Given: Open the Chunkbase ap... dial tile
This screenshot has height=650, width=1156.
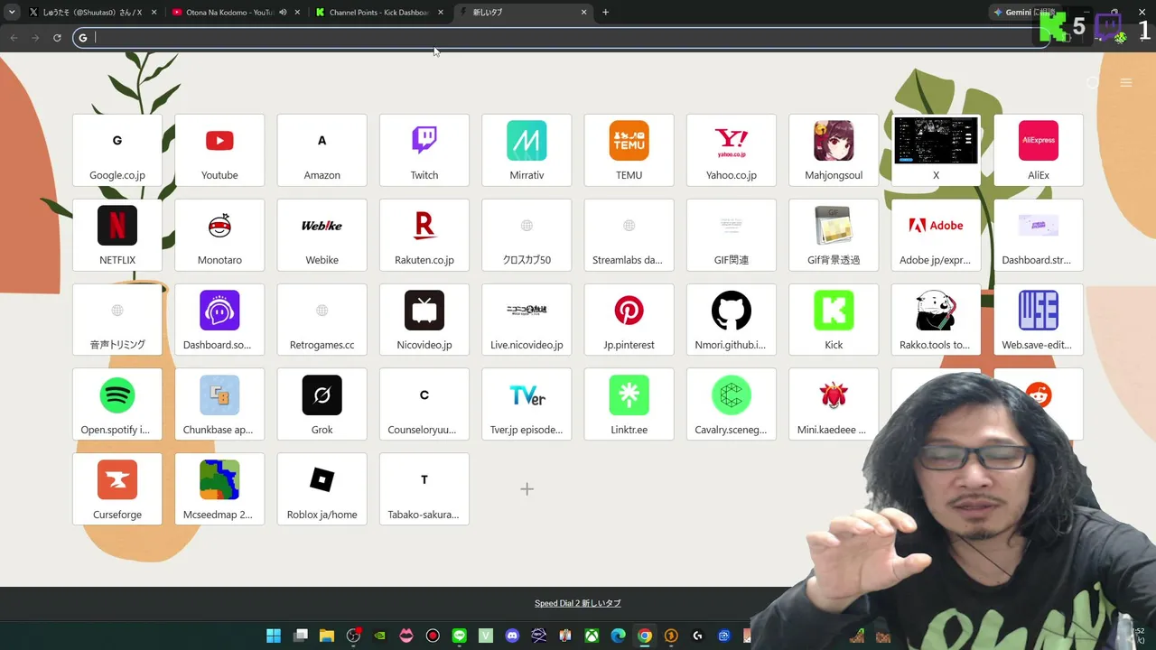Looking at the screenshot, I should point(219,404).
